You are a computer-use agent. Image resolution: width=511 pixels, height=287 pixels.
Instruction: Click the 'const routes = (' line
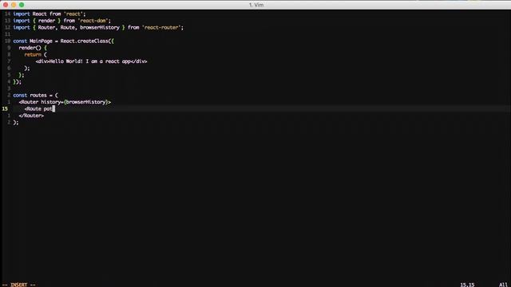(x=35, y=96)
